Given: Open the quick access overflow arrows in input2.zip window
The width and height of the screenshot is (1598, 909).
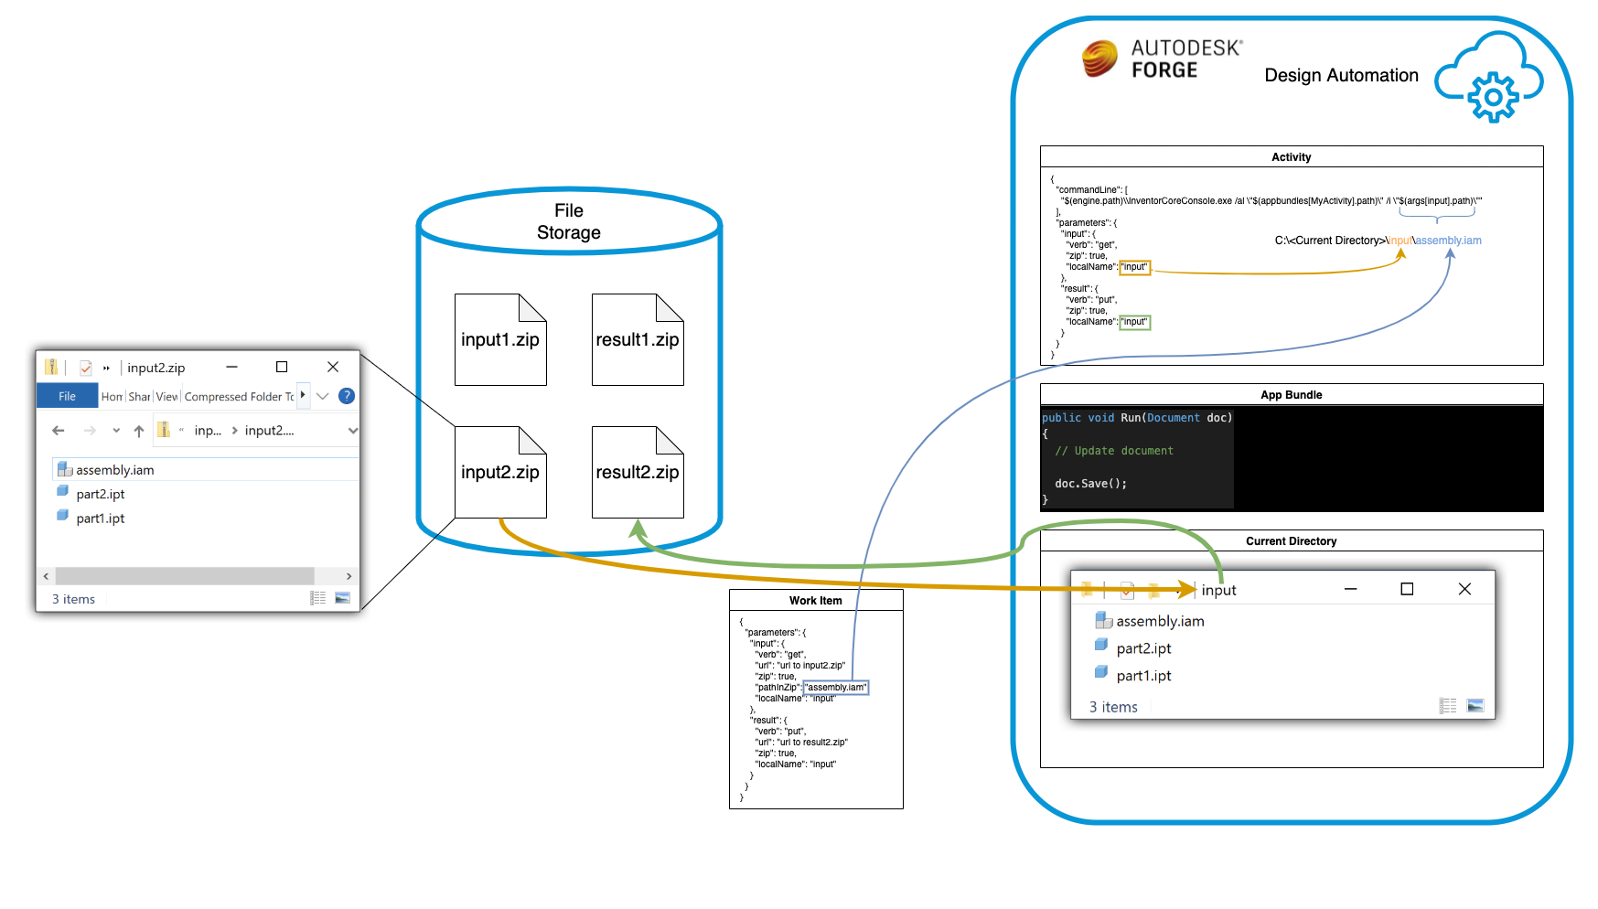Looking at the screenshot, I should [x=106, y=368].
